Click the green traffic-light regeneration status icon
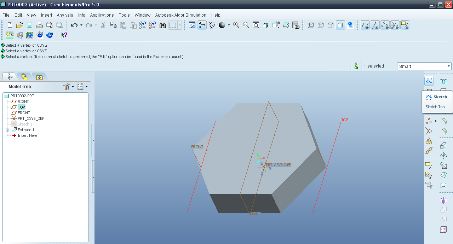The image size is (453, 244). (356, 66)
